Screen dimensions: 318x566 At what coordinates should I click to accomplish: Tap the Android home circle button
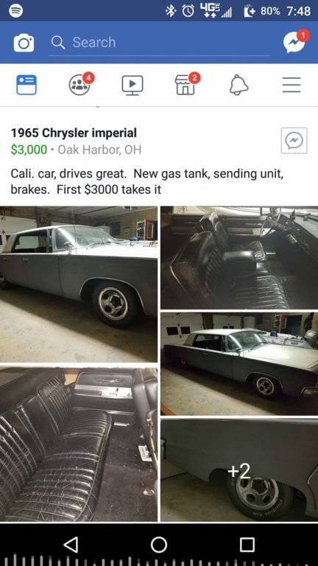coord(159,545)
